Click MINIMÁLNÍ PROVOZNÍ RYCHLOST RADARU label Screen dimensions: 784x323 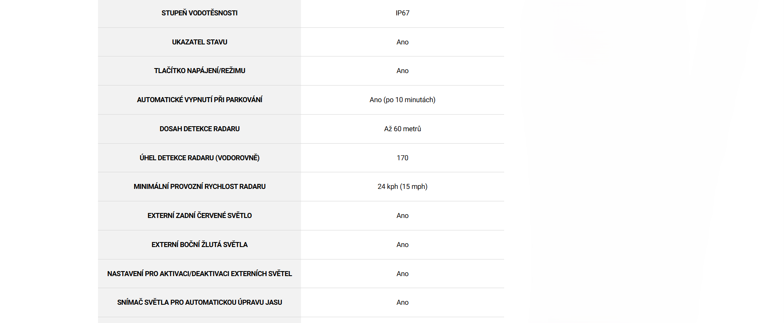(199, 186)
